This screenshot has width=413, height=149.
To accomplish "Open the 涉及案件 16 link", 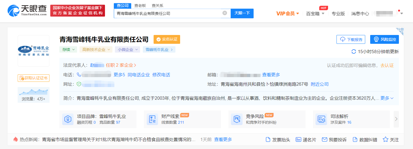I will [341, 122].
